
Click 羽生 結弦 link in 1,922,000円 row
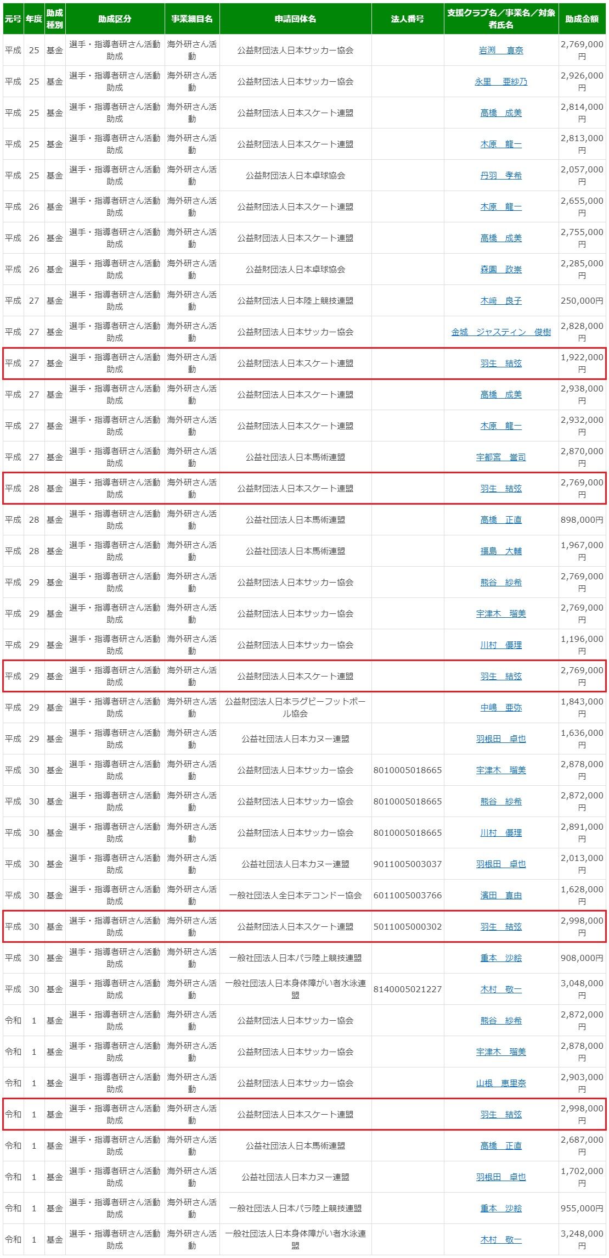(501, 363)
